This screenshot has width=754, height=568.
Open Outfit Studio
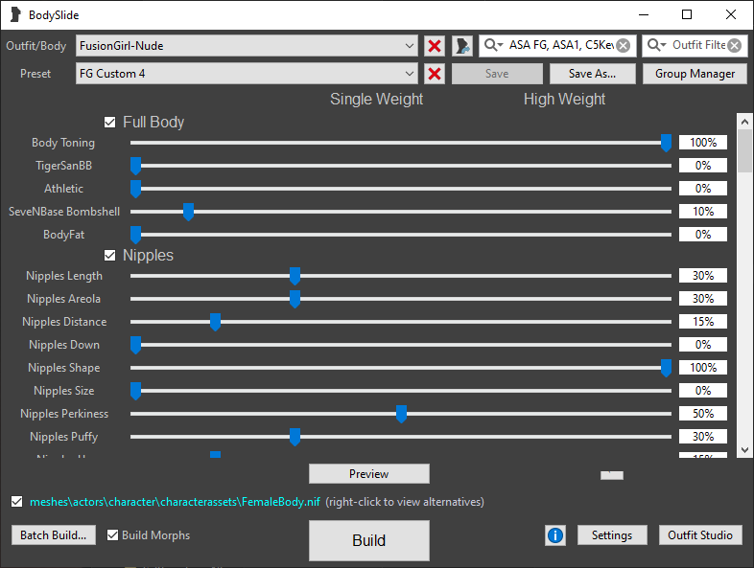pyautogui.click(x=701, y=535)
